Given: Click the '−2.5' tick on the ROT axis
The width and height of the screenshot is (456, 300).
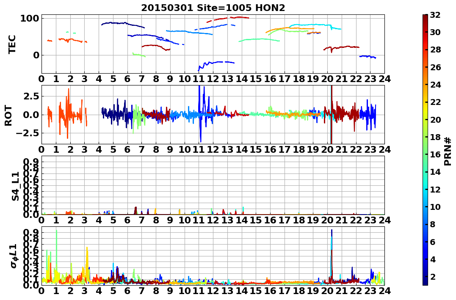Looking at the screenshot, I should (x=28, y=133).
